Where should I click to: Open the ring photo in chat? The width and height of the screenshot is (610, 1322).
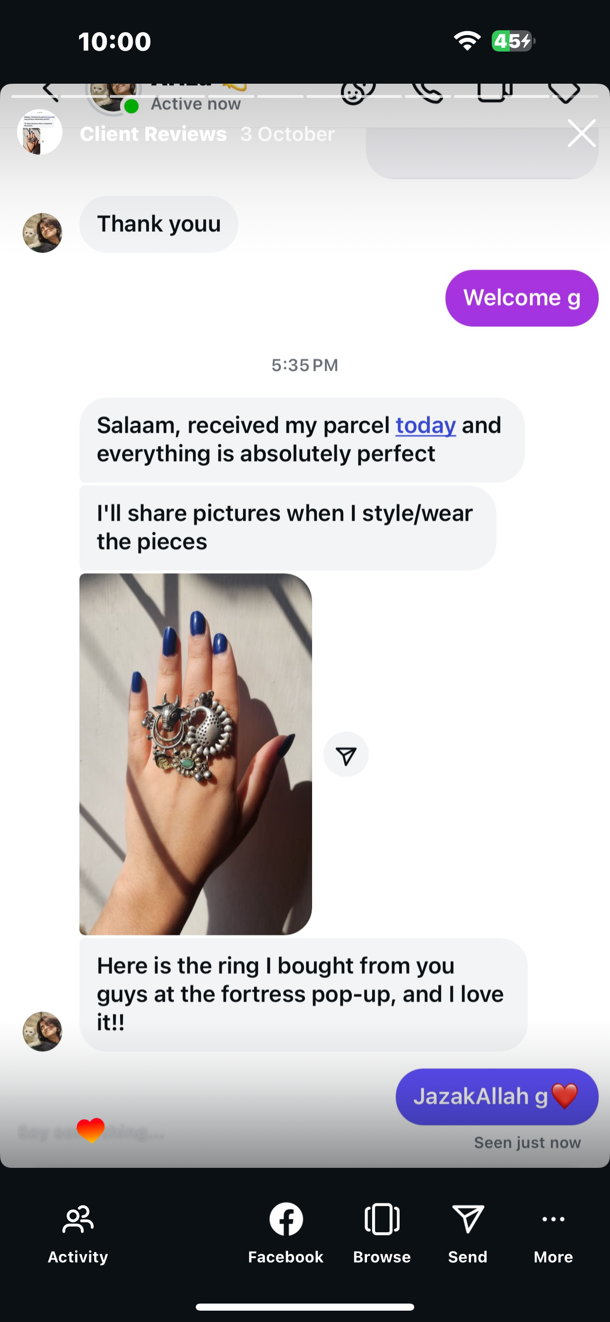pyautogui.click(x=196, y=753)
